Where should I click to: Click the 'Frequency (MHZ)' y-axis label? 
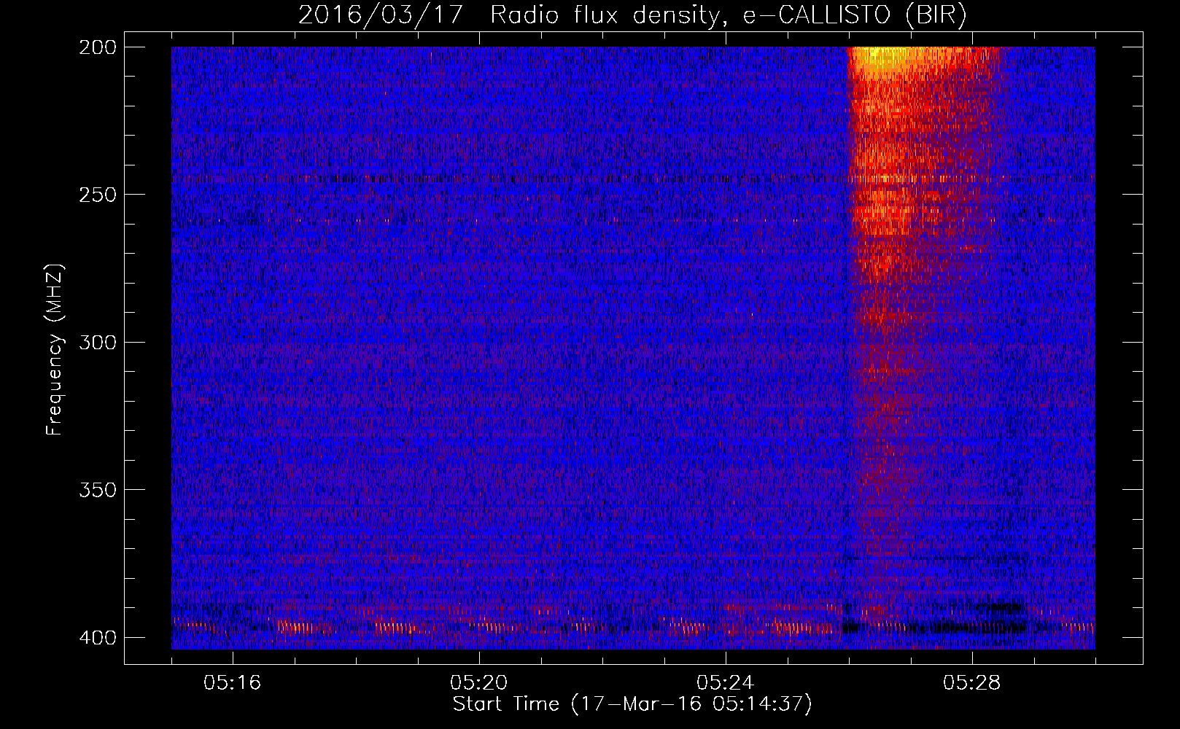coord(55,349)
